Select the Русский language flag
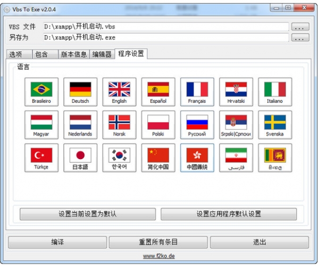This screenshot has height=265, width=318. click(197, 125)
